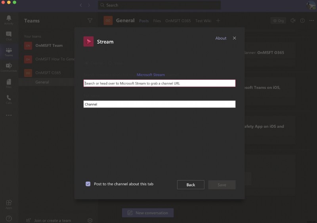Open the OnMSFT O365 tab
This screenshot has width=317, height=223.
click(x=178, y=21)
